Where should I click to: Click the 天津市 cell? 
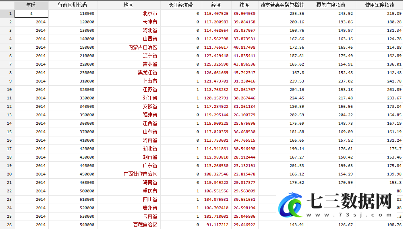pos(129,22)
